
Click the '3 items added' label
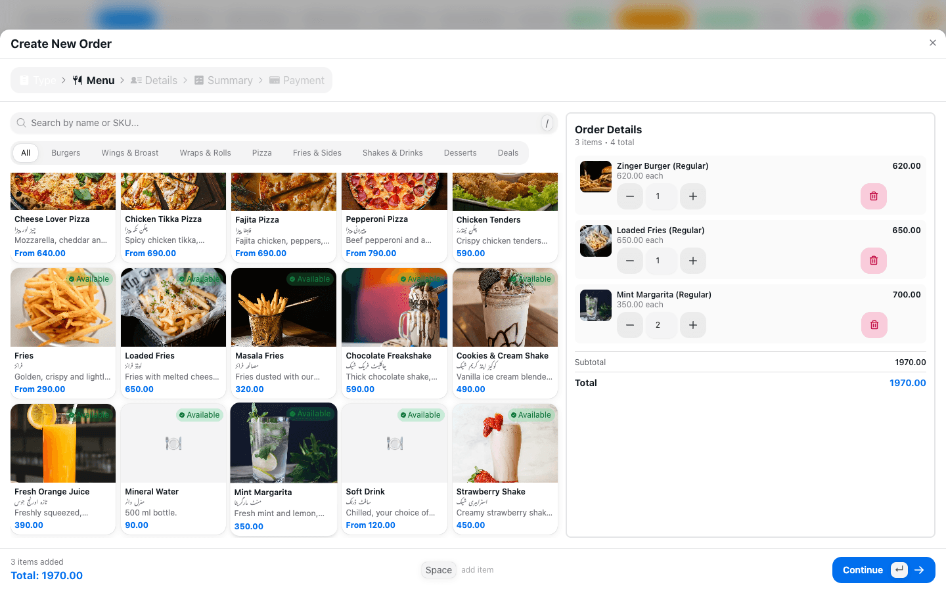coord(37,562)
